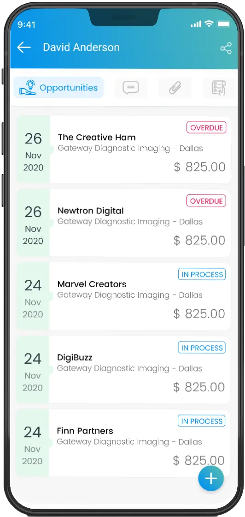Tap IN PROCESS badge on DigiBuzz
The height and width of the screenshot is (517, 245).
[x=202, y=348]
